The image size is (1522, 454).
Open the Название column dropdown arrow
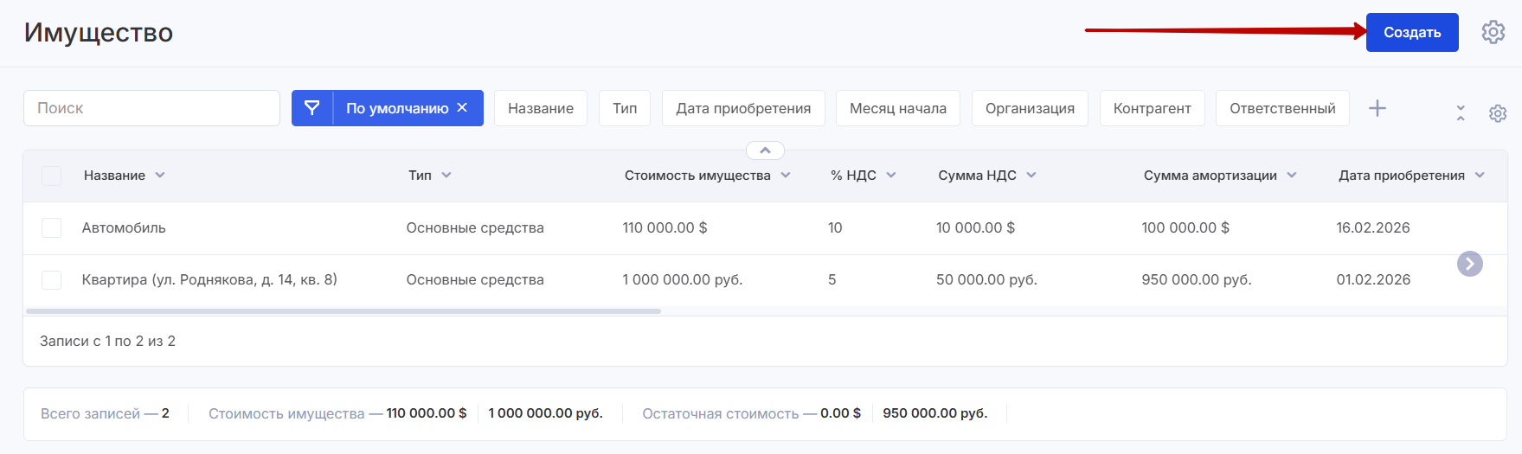pos(160,176)
